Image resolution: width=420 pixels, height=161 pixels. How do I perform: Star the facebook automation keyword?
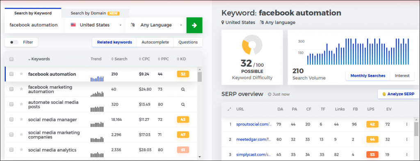pos(21,74)
